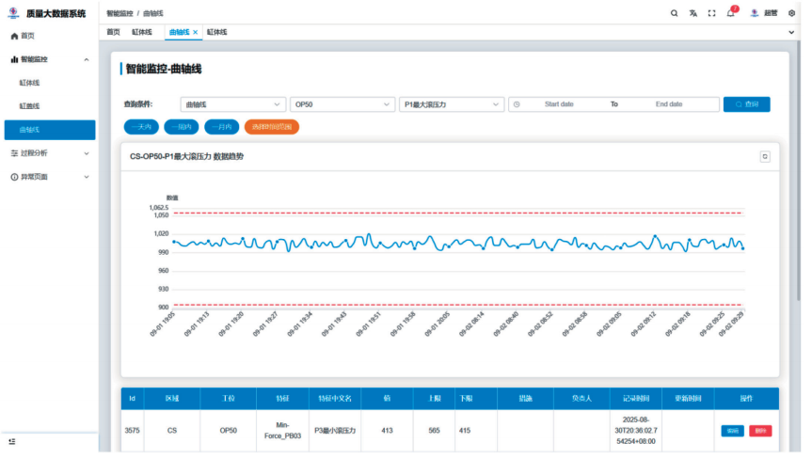Open the OP50 station dropdown
Image resolution: width=812 pixels, height=459 pixels.
(x=342, y=104)
